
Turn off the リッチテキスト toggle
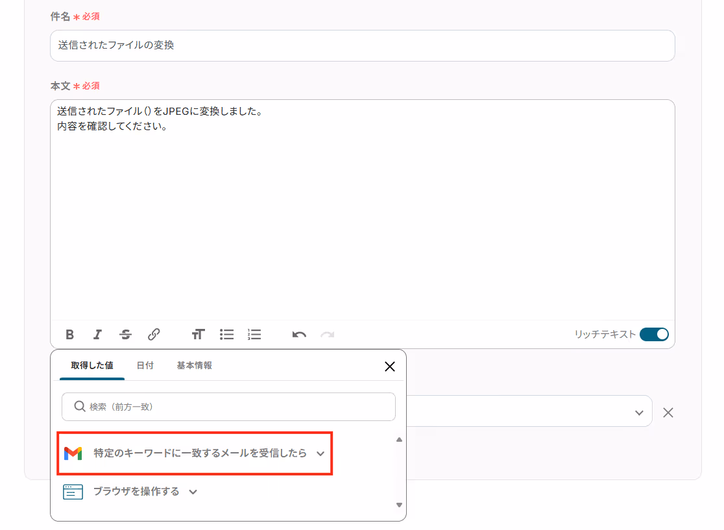(x=655, y=334)
